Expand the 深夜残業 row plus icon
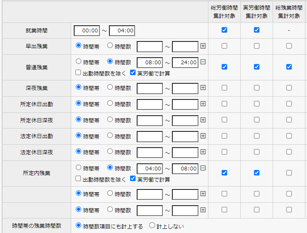307x233 pixels. pos(203,87)
